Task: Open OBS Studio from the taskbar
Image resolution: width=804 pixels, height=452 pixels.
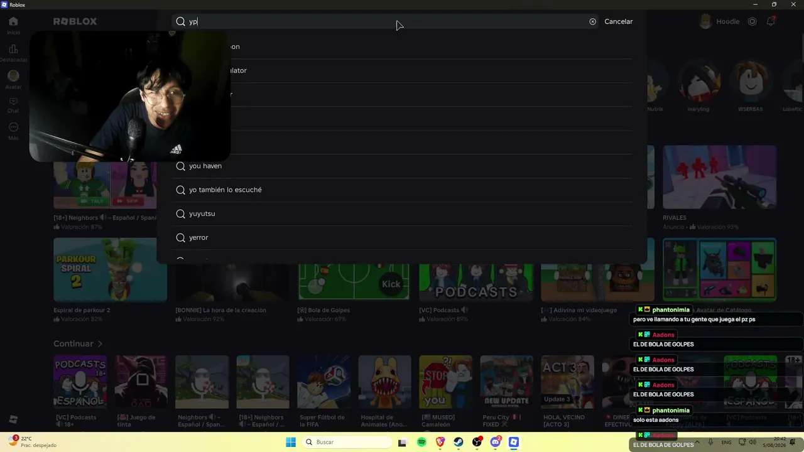Action: [x=477, y=442]
